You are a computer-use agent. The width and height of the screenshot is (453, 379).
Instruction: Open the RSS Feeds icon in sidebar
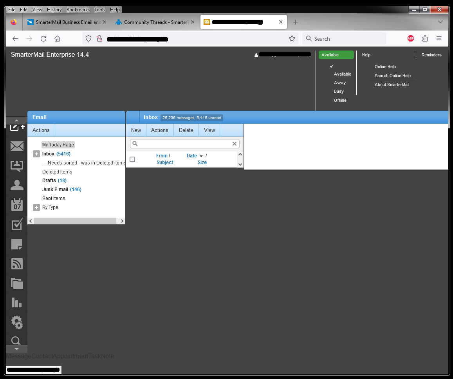coord(17,264)
